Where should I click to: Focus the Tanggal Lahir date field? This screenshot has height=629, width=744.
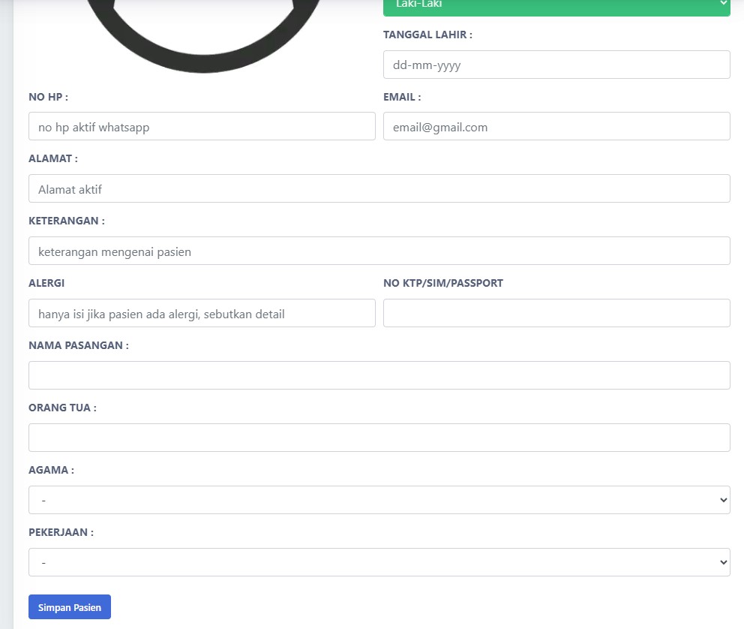(x=556, y=65)
